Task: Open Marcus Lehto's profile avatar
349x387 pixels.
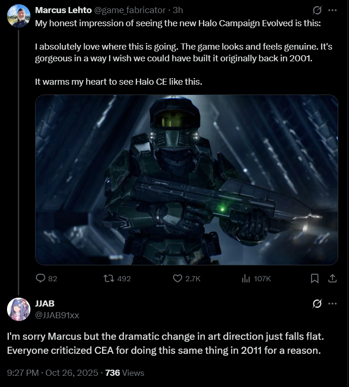Action: [19, 16]
